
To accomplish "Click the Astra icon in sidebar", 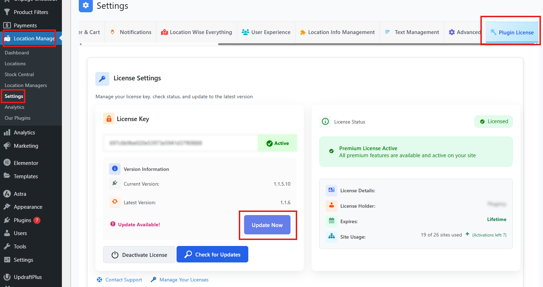I will 7,194.
